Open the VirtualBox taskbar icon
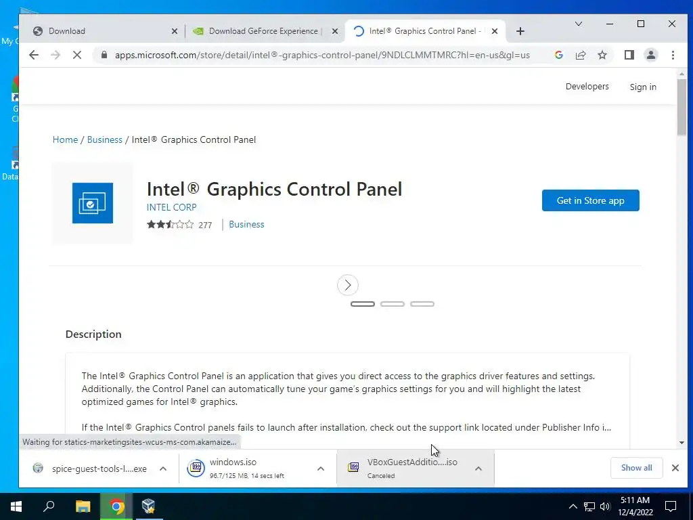 click(149, 506)
